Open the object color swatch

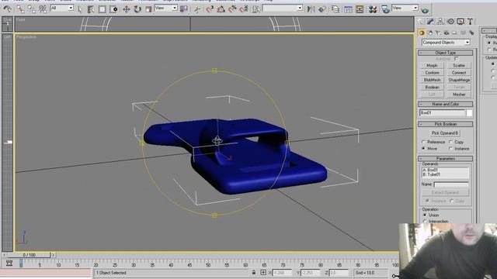tap(469, 113)
